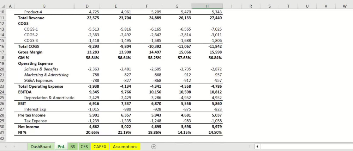Open the Assumptions sheet tab

coord(125,147)
